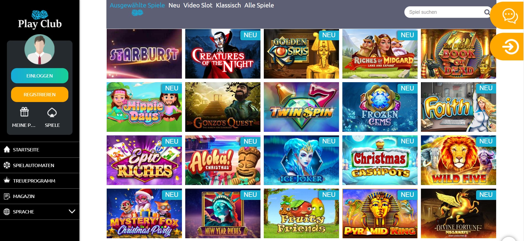Click the user avatar picture
The image size is (524, 241).
(39, 49)
